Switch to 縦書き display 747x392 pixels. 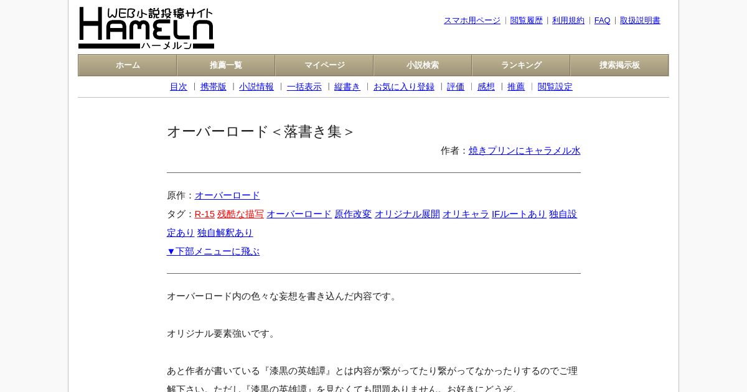coord(347,87)
